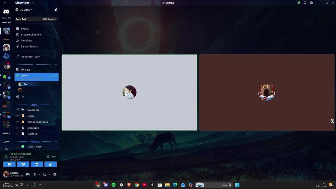Open the Update channel
The image size is (336, 189).
click(x=36, y=134)
